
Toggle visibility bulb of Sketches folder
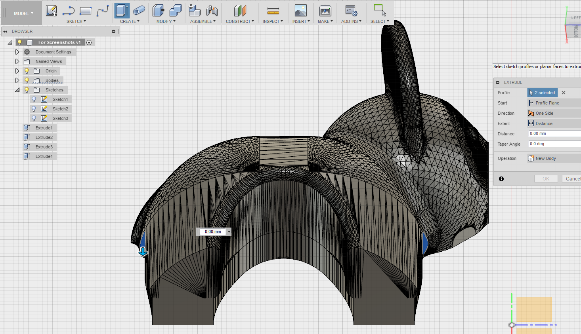pos(27,90)
